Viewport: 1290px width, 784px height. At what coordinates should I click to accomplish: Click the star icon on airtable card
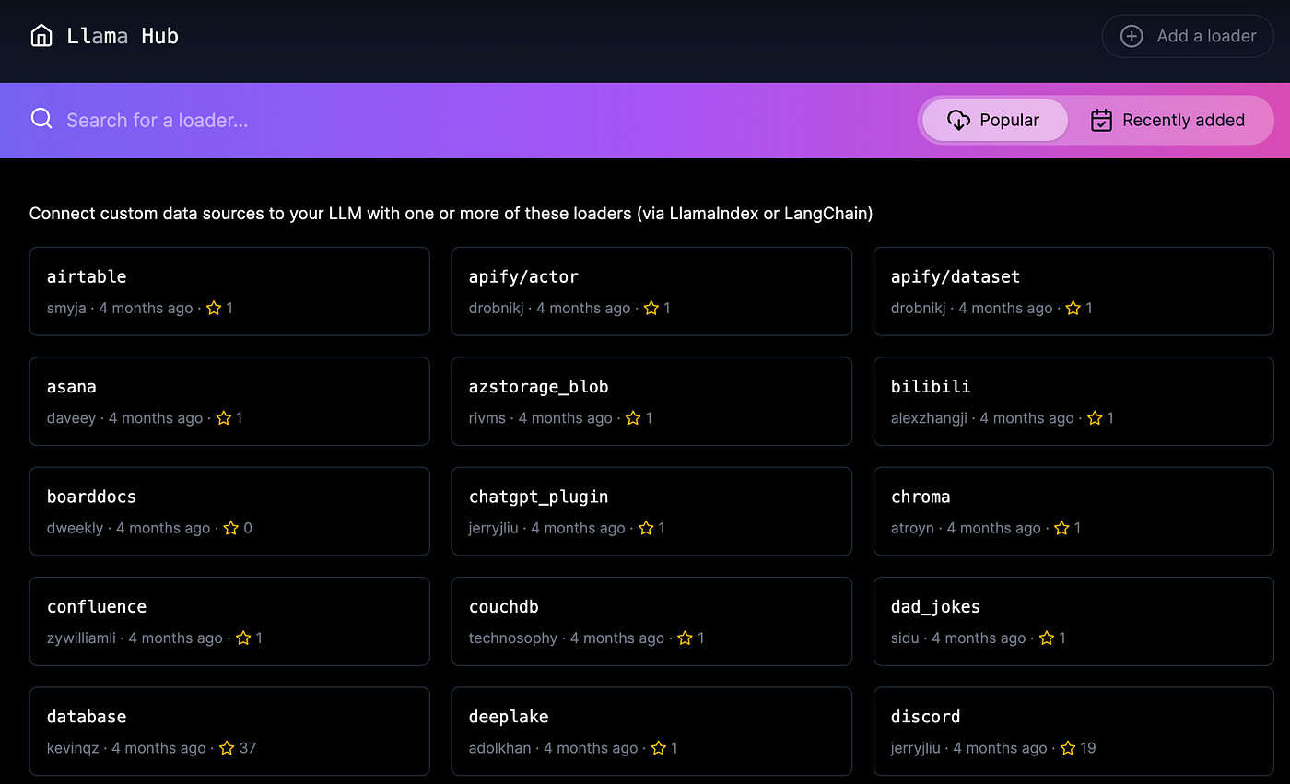(x=214, y=308)
